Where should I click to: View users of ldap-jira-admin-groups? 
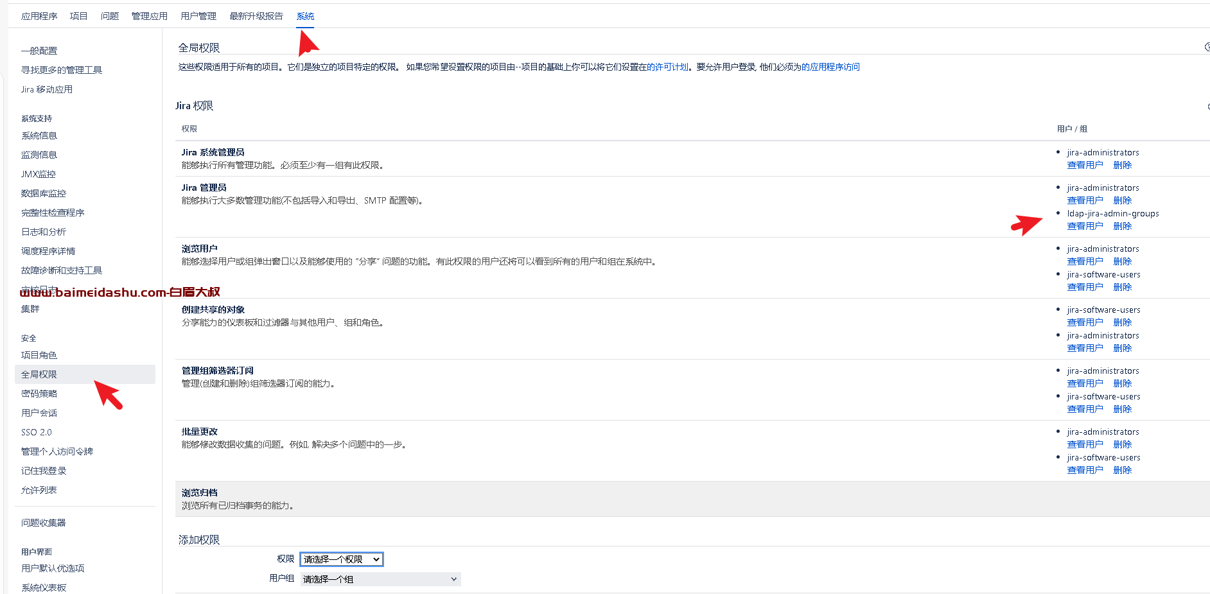(x=1085, y=226)
